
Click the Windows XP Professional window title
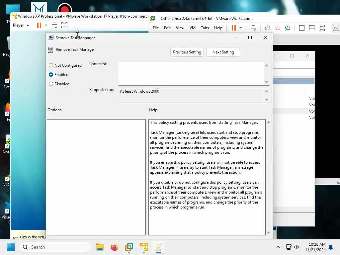coord(83,16)
